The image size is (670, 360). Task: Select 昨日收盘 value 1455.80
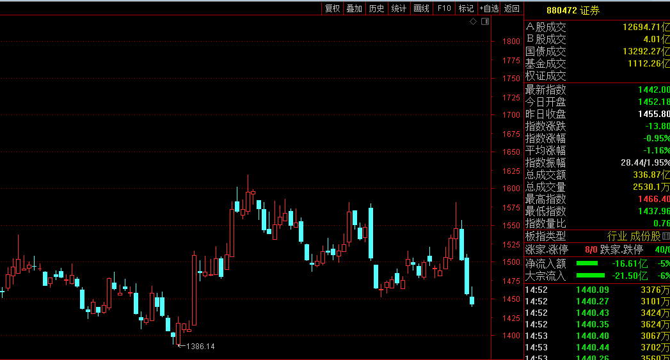[654, 114]
